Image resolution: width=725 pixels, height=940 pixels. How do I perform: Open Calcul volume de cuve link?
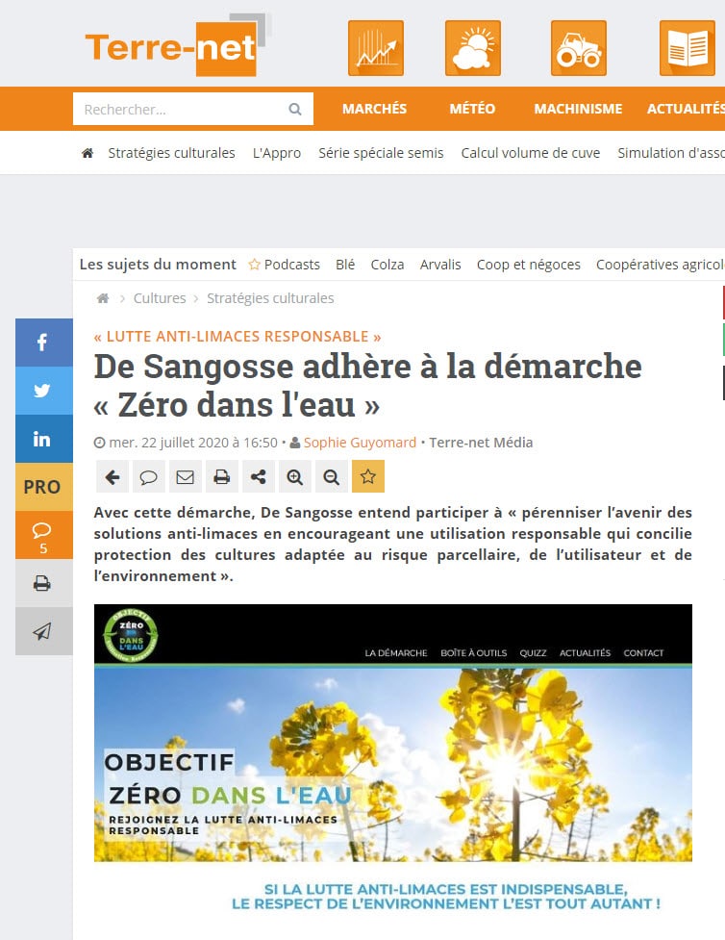click(530, 153)
